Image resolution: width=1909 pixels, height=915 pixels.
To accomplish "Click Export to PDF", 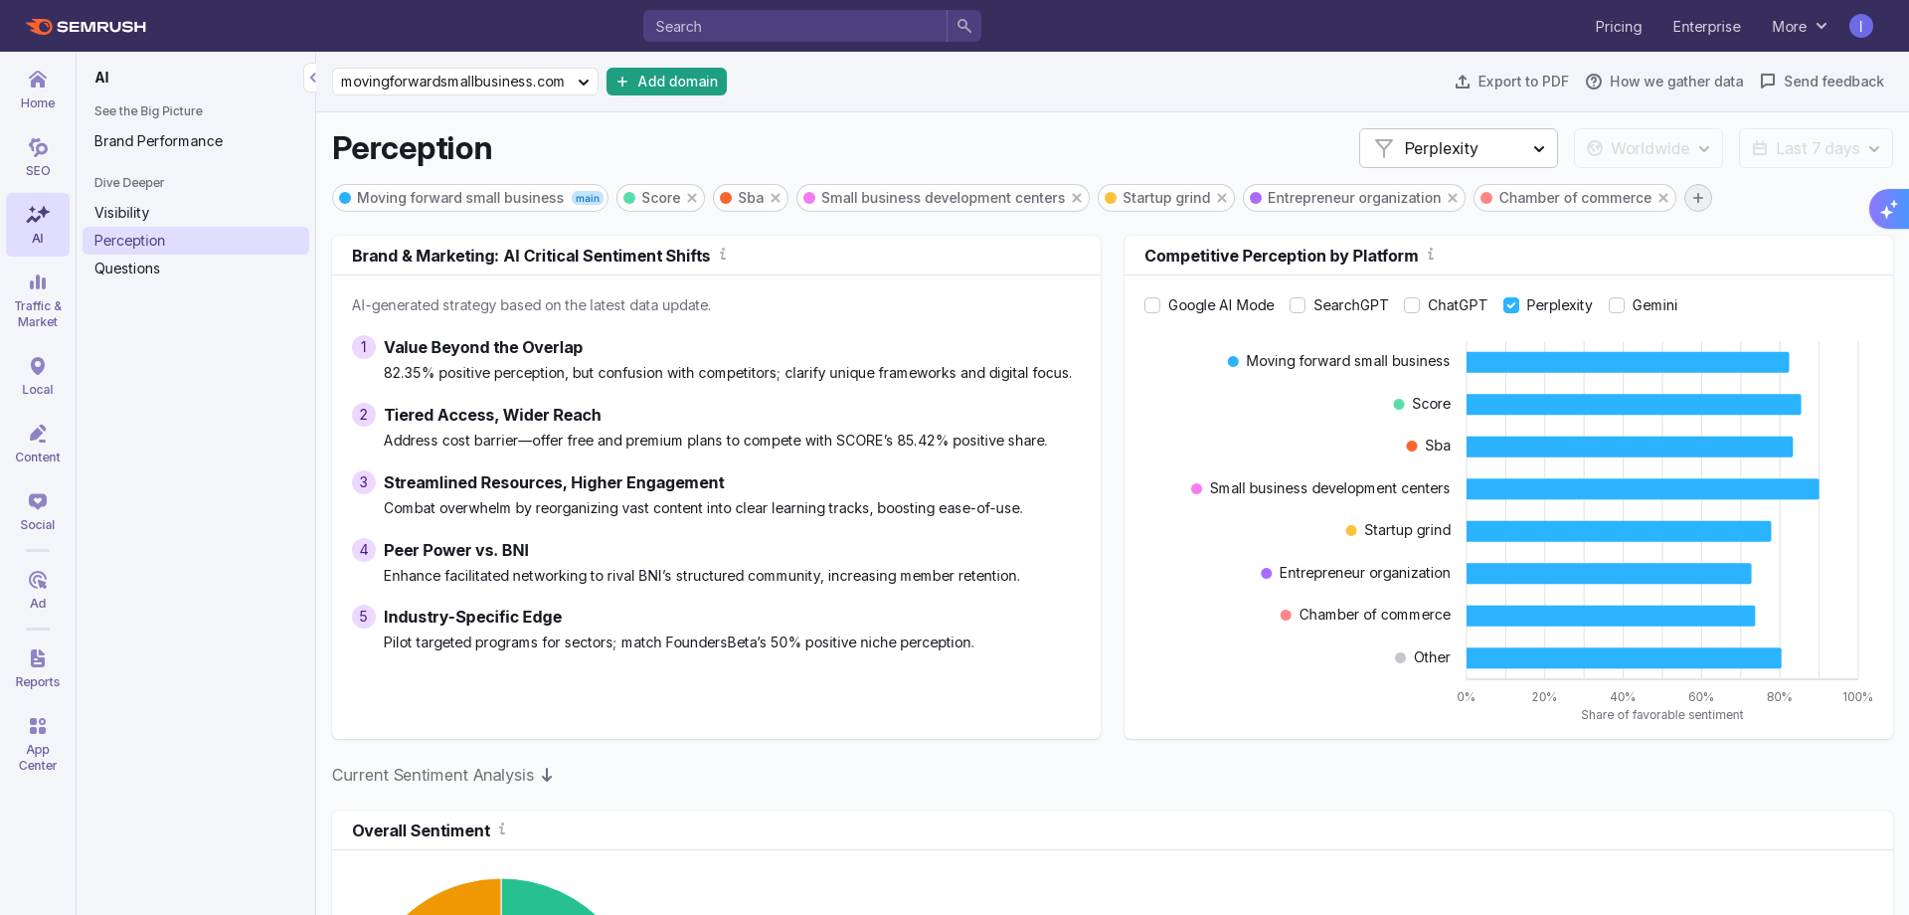I will [x=1511, y=82].
